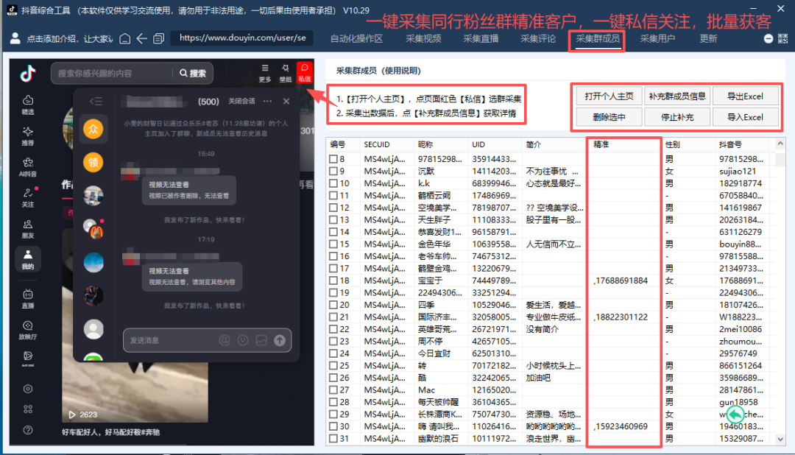
Task: Click 停止补充 button
Action: click(677, 117)
